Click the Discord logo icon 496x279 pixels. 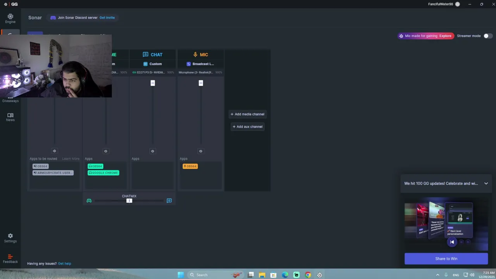(53, 17)
